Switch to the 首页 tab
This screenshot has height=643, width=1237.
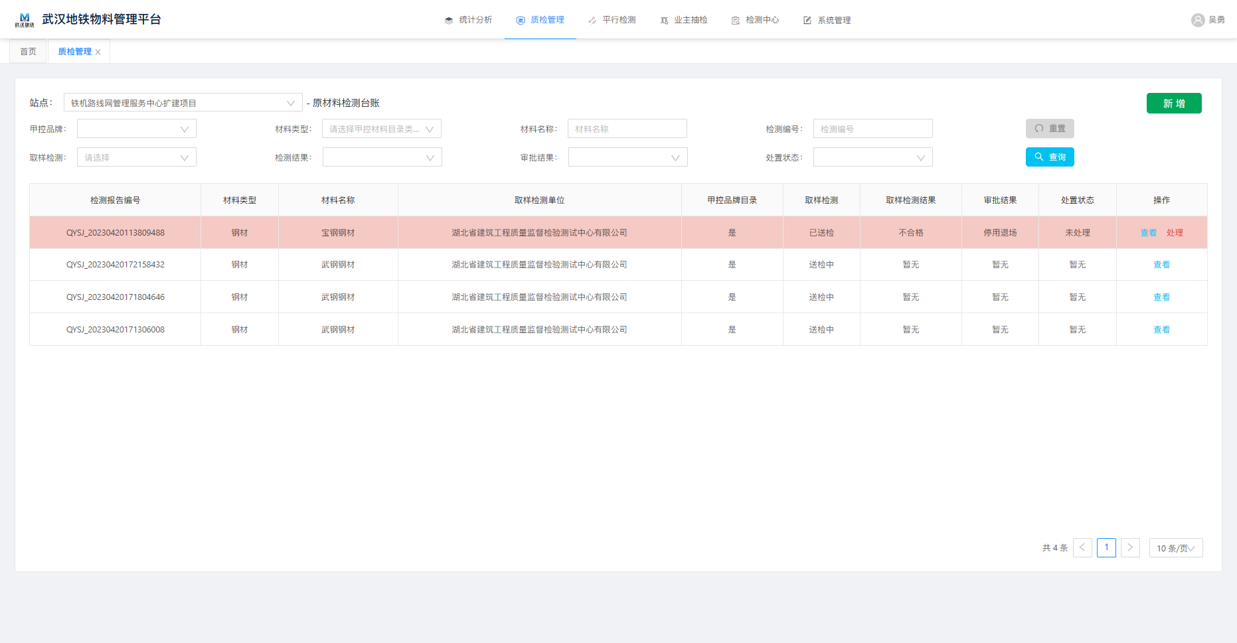point(28,52)
